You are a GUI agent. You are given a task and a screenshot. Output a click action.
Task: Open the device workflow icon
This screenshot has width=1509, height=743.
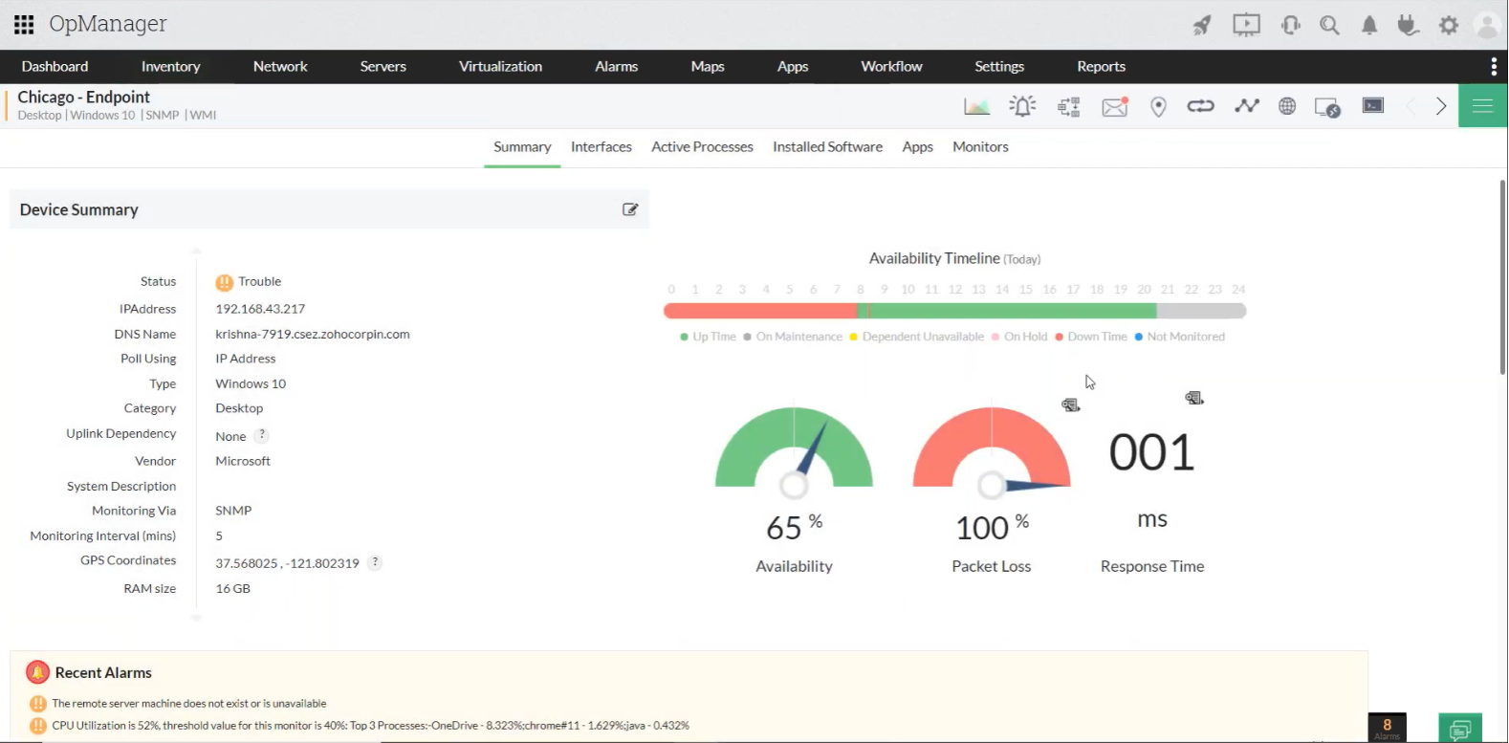1068,106
